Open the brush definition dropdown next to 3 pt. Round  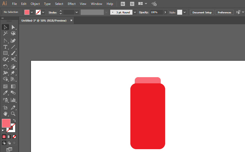pos(135,12)
